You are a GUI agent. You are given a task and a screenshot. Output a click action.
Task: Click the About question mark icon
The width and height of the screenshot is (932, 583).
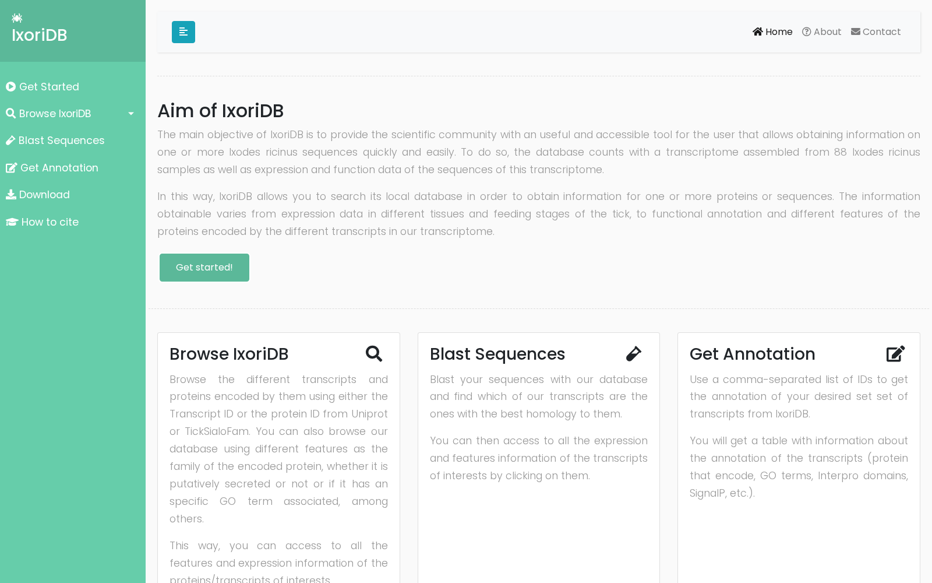[807, 31]
